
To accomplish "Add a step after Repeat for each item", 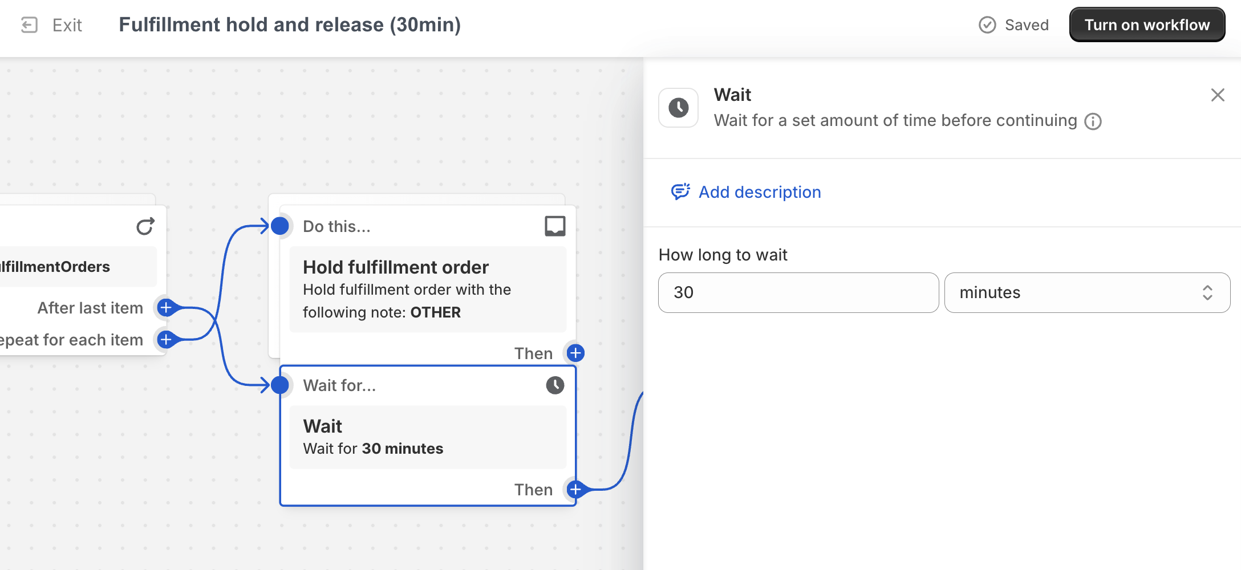I will (x=166, y=340).
